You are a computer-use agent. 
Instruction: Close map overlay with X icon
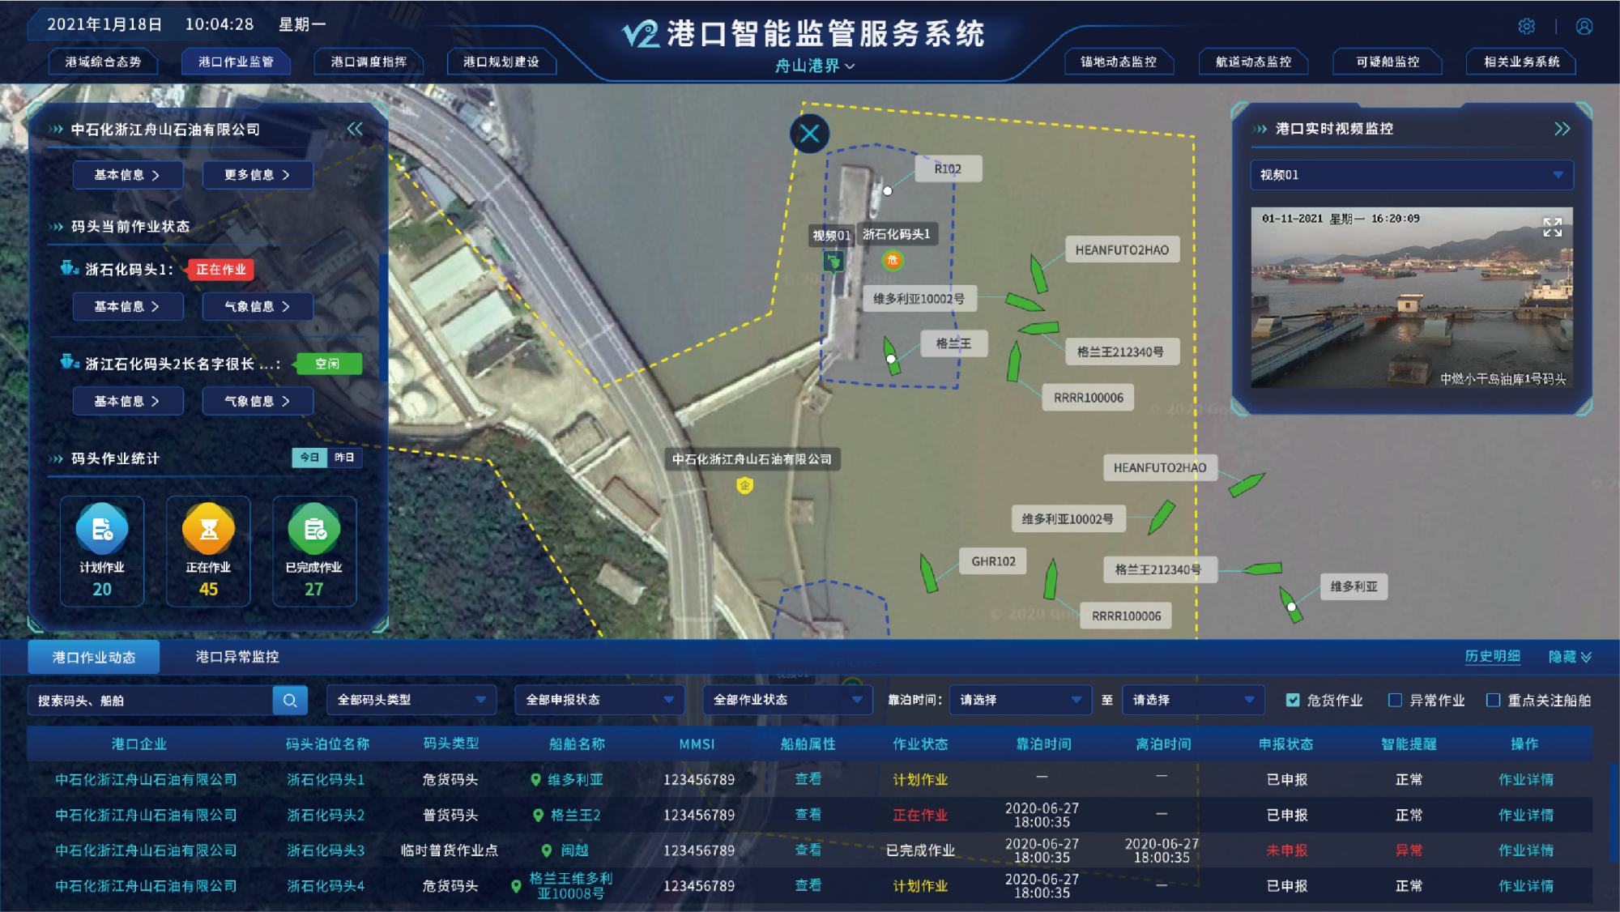point(809,134)
